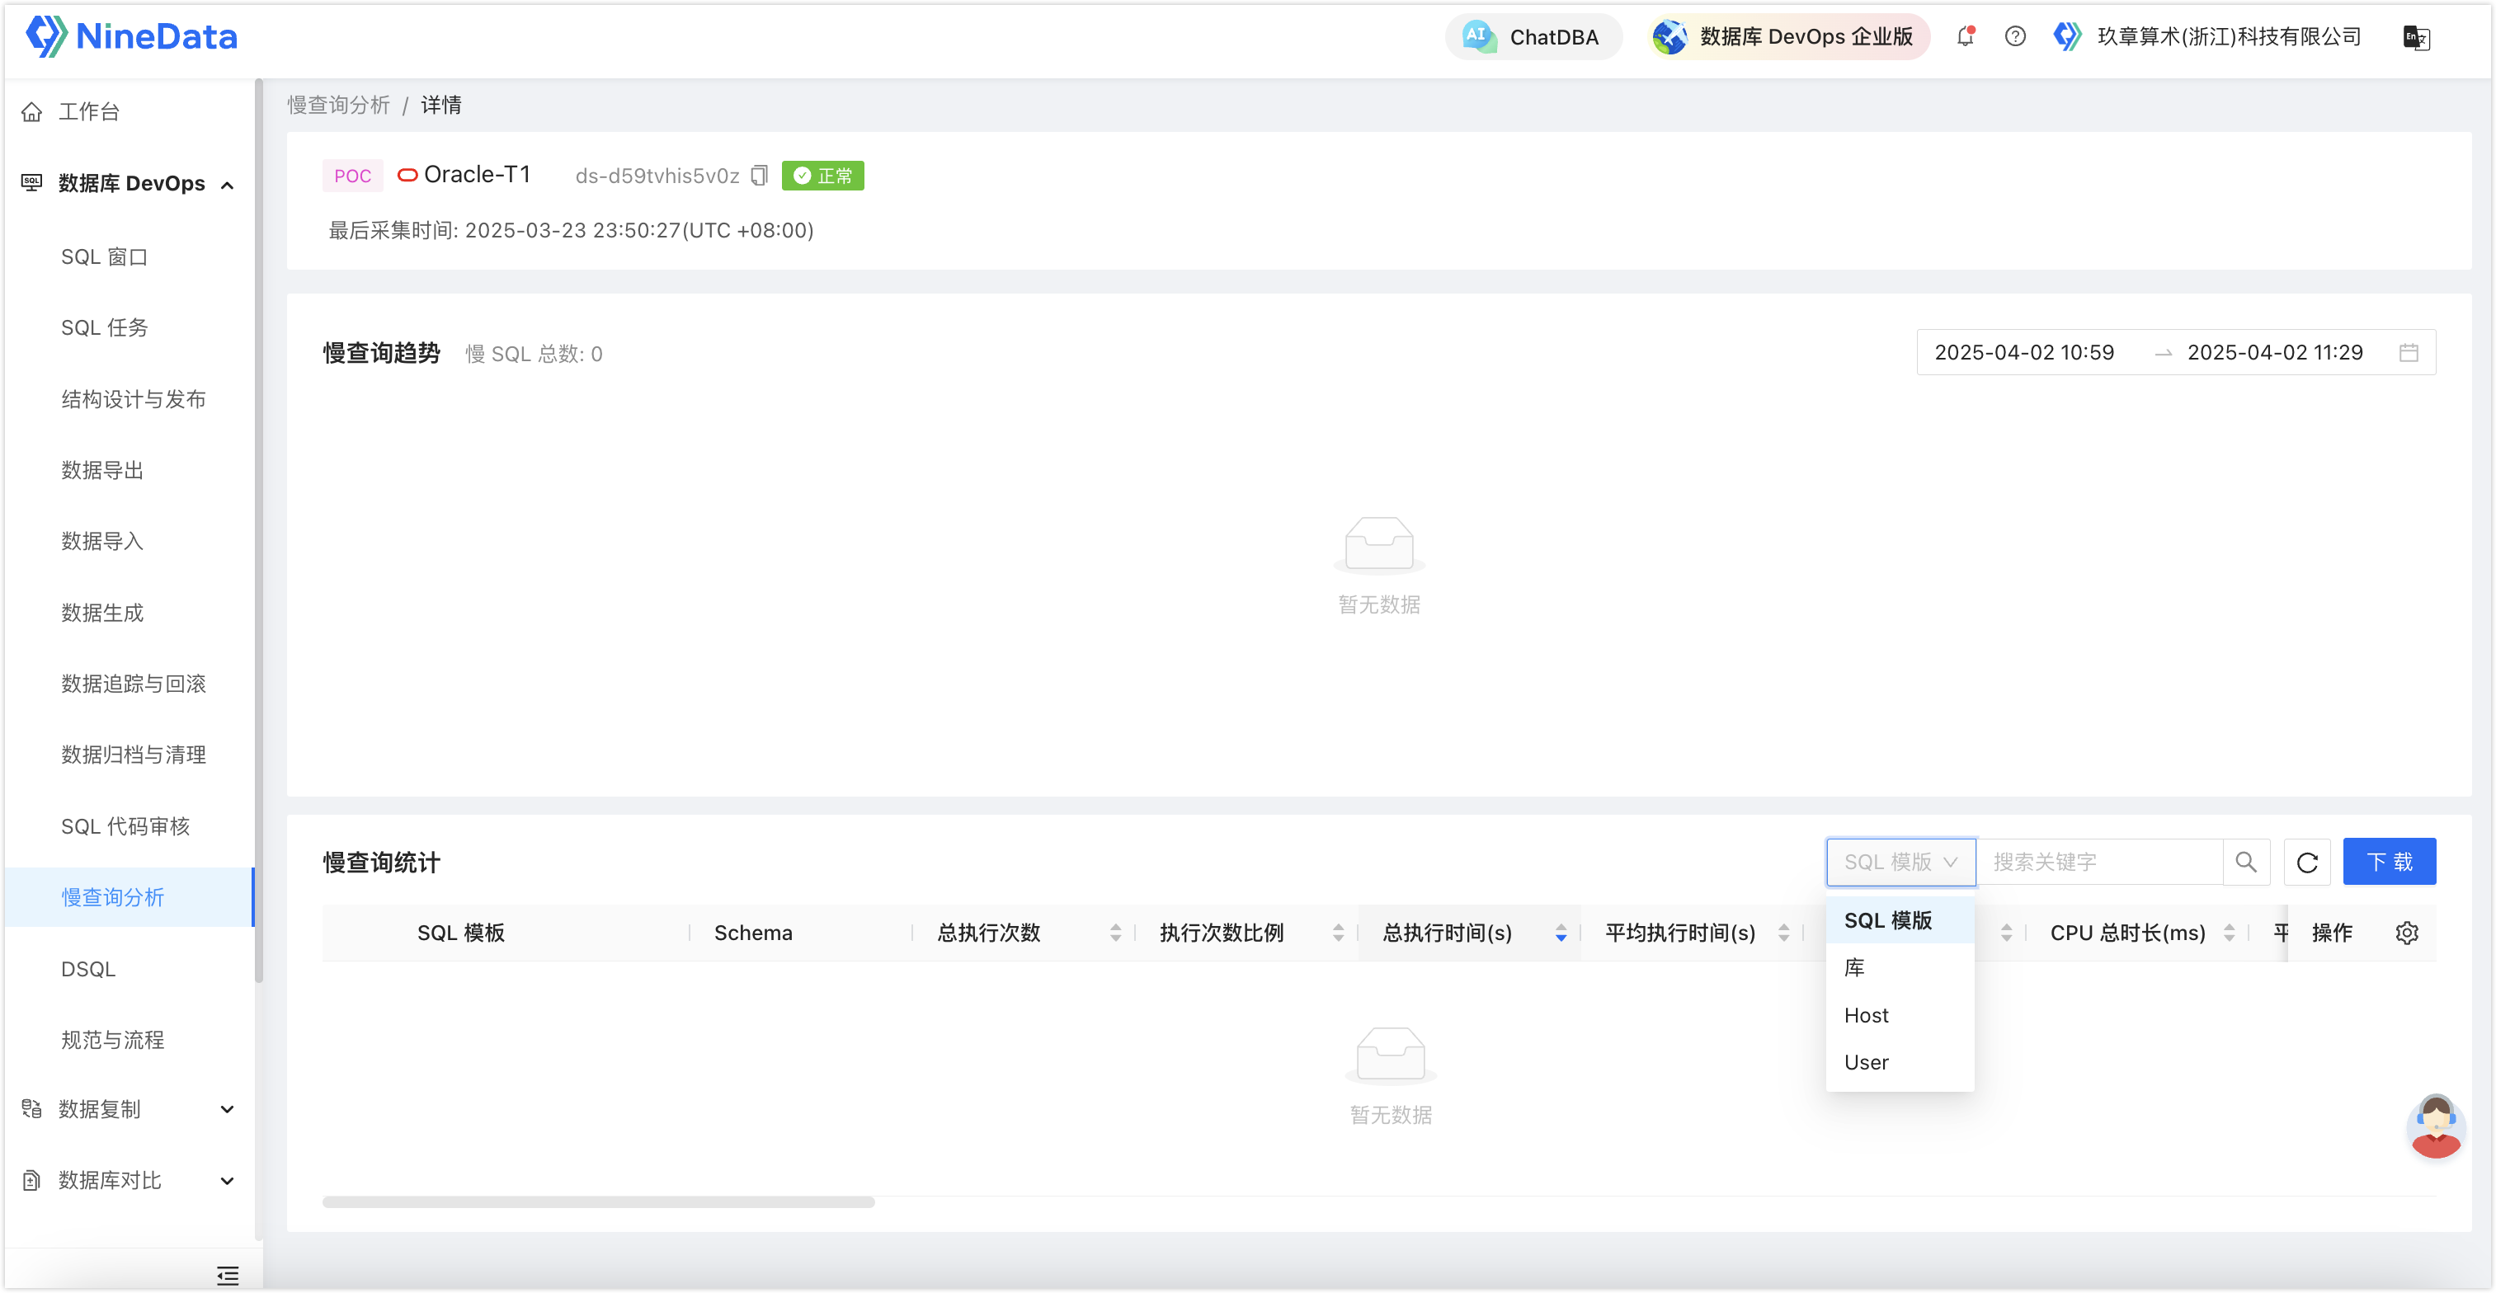Sort by 执行次数比例 column

(1338, 933)
